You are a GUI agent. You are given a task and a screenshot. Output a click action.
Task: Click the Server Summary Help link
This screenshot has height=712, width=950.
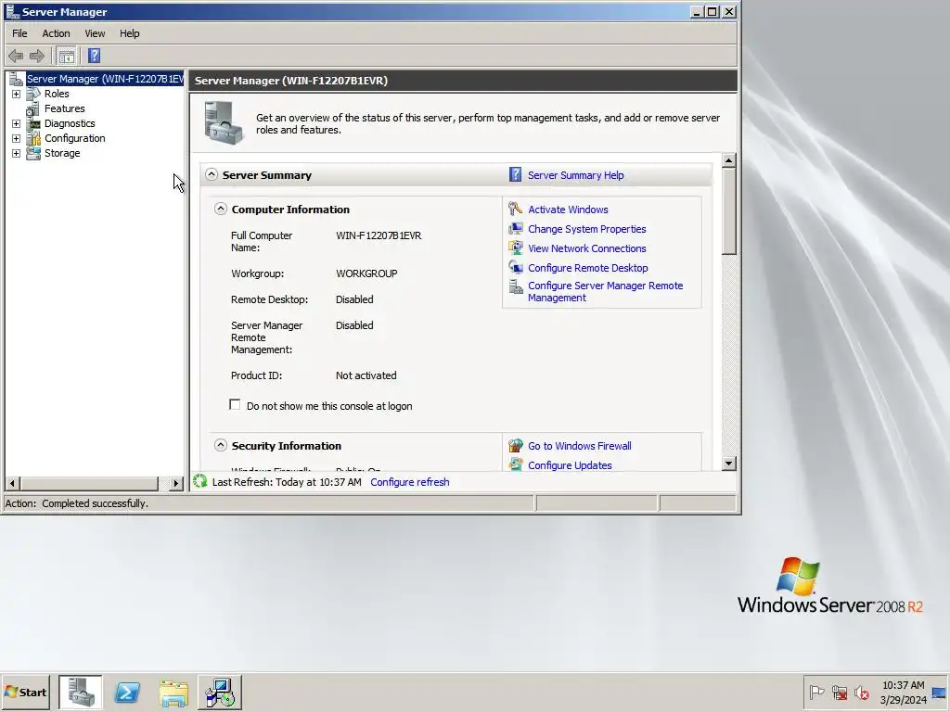coord(575,175)
